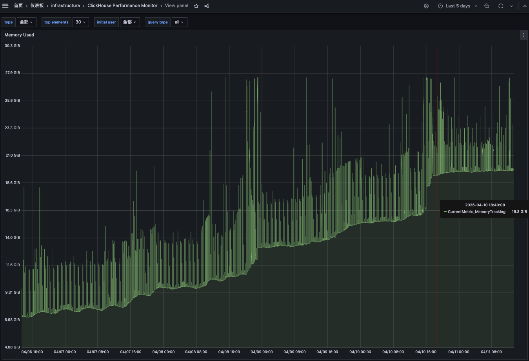Viewport: 529px width, 361px height.
Task: Click the 11.6 GiB y-axis label
Action: click(x=12, y=265)
